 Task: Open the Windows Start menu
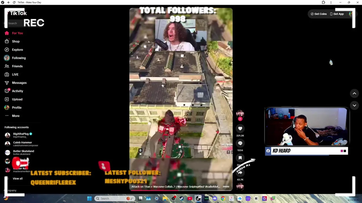click(x=89, y=198)
